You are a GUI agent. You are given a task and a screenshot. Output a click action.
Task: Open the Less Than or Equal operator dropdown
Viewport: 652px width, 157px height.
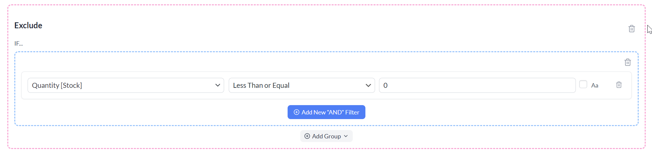tap(302, 85)
